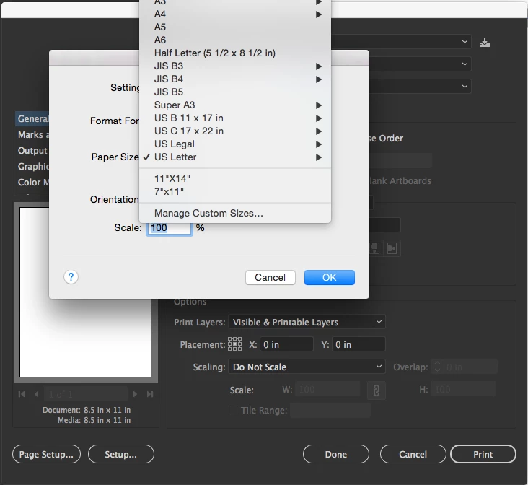Click page number field 1 of 1

tap(86, 394)
